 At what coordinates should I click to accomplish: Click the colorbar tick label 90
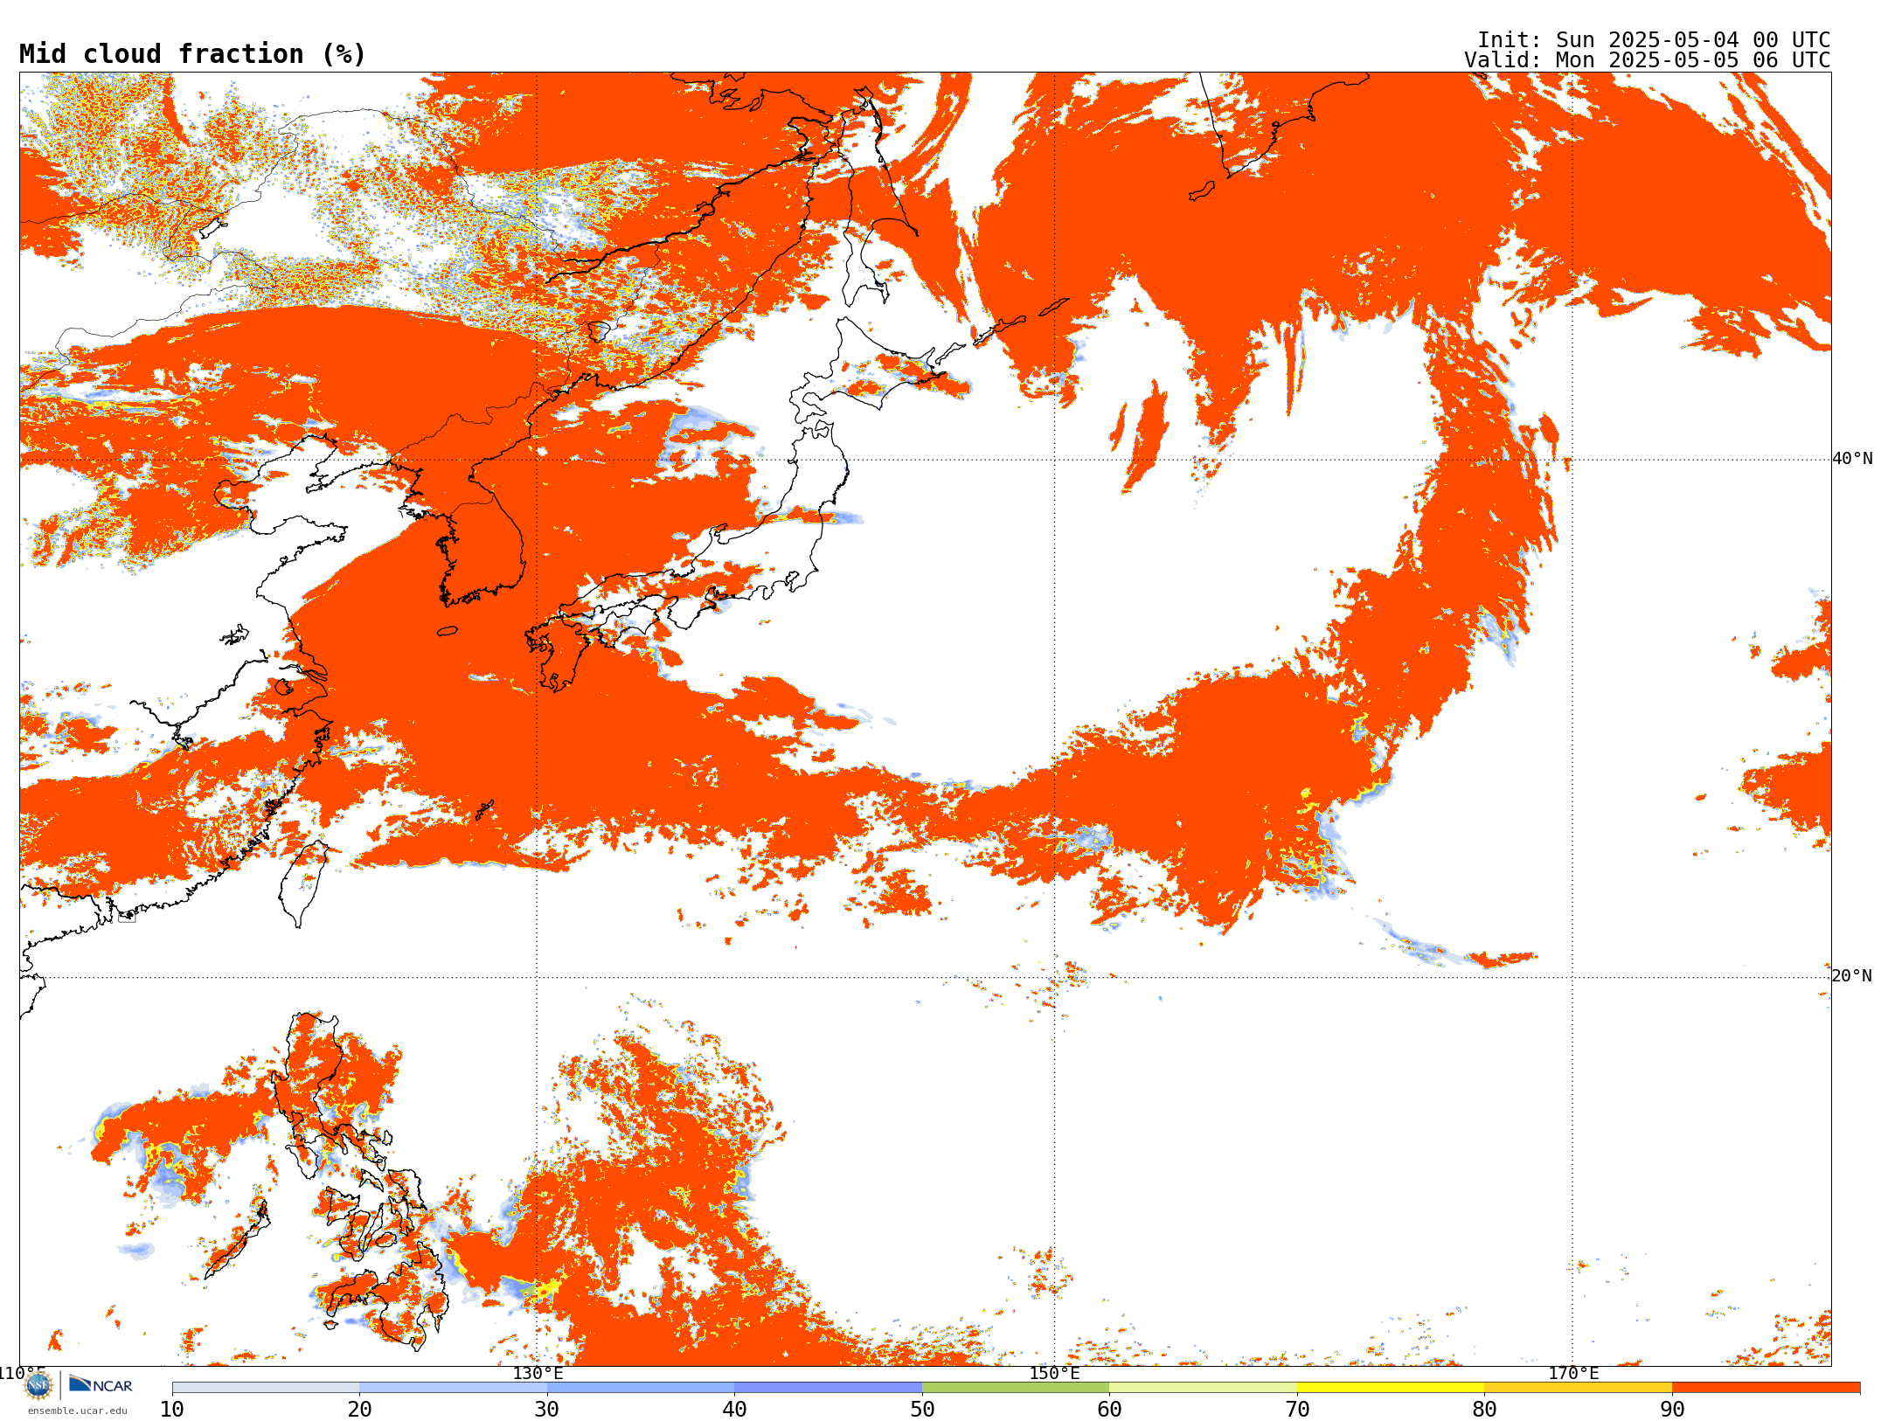point(1672,1410)
